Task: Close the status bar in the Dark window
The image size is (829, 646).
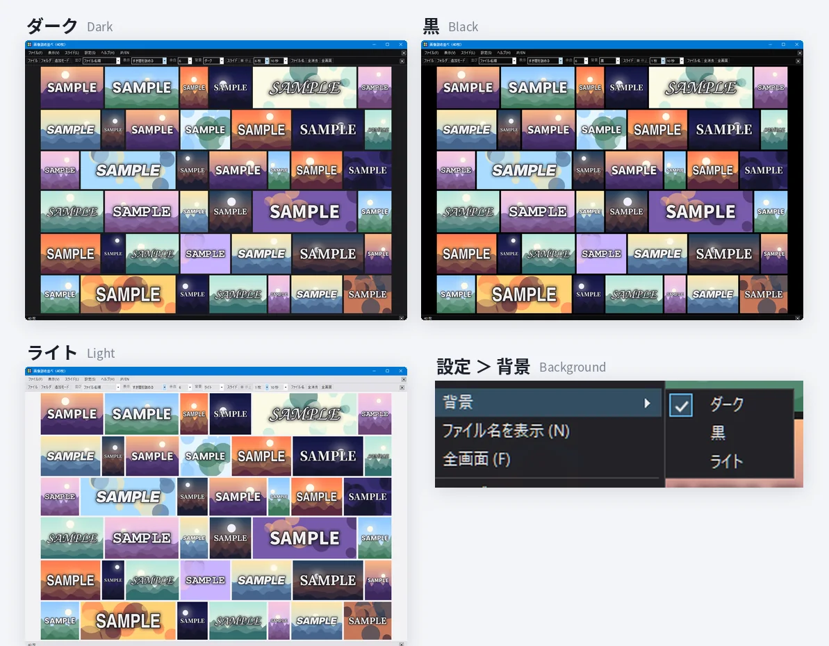Action: (x=402, y=317)
